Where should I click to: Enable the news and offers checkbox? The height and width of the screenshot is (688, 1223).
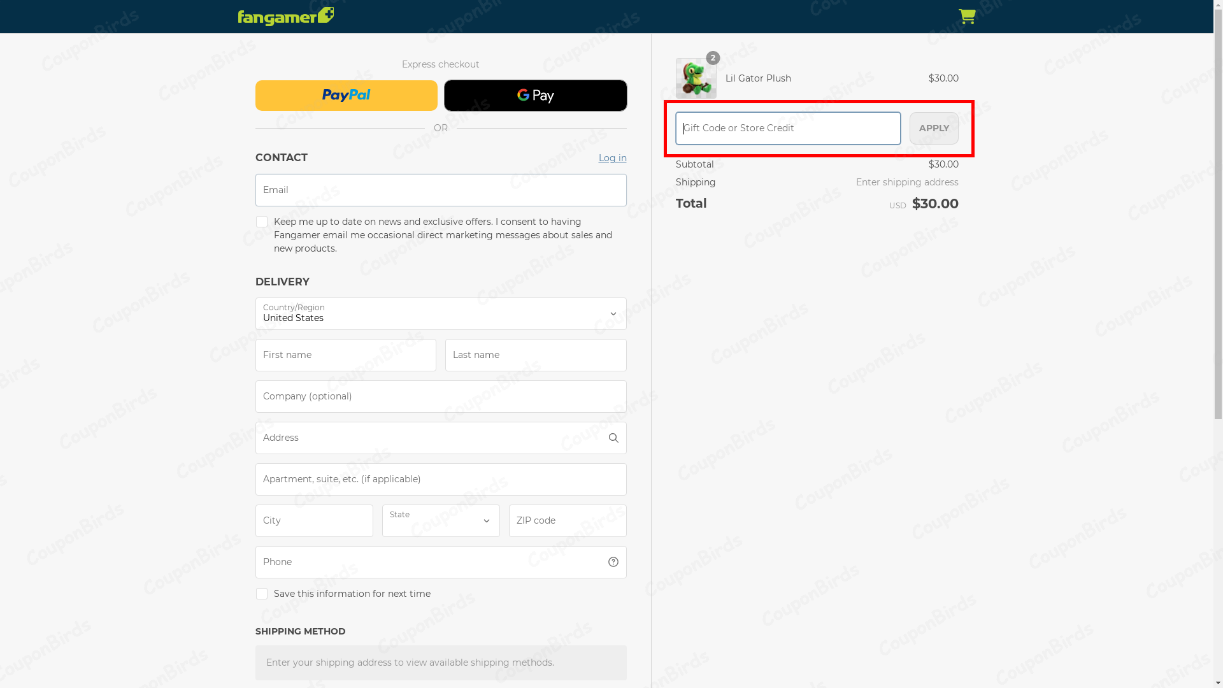(x=262, y=222)
